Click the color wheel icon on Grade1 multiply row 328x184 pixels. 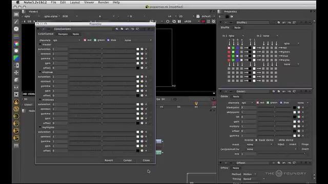(x=299, y=126)
